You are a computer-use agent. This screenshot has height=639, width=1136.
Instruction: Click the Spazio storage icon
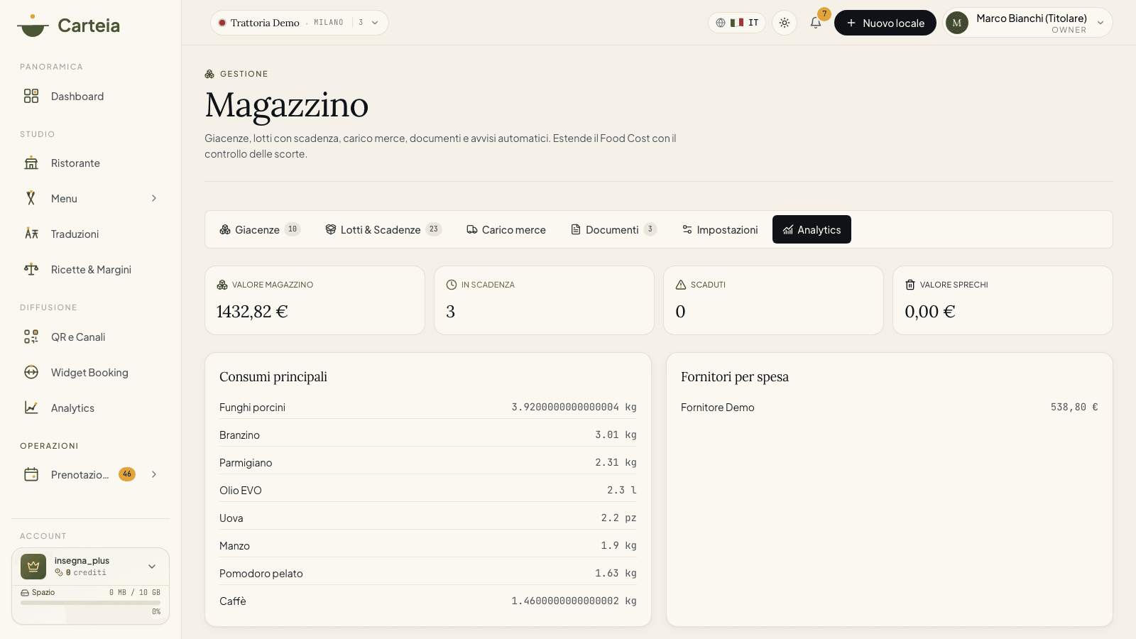tap(25, 593)
